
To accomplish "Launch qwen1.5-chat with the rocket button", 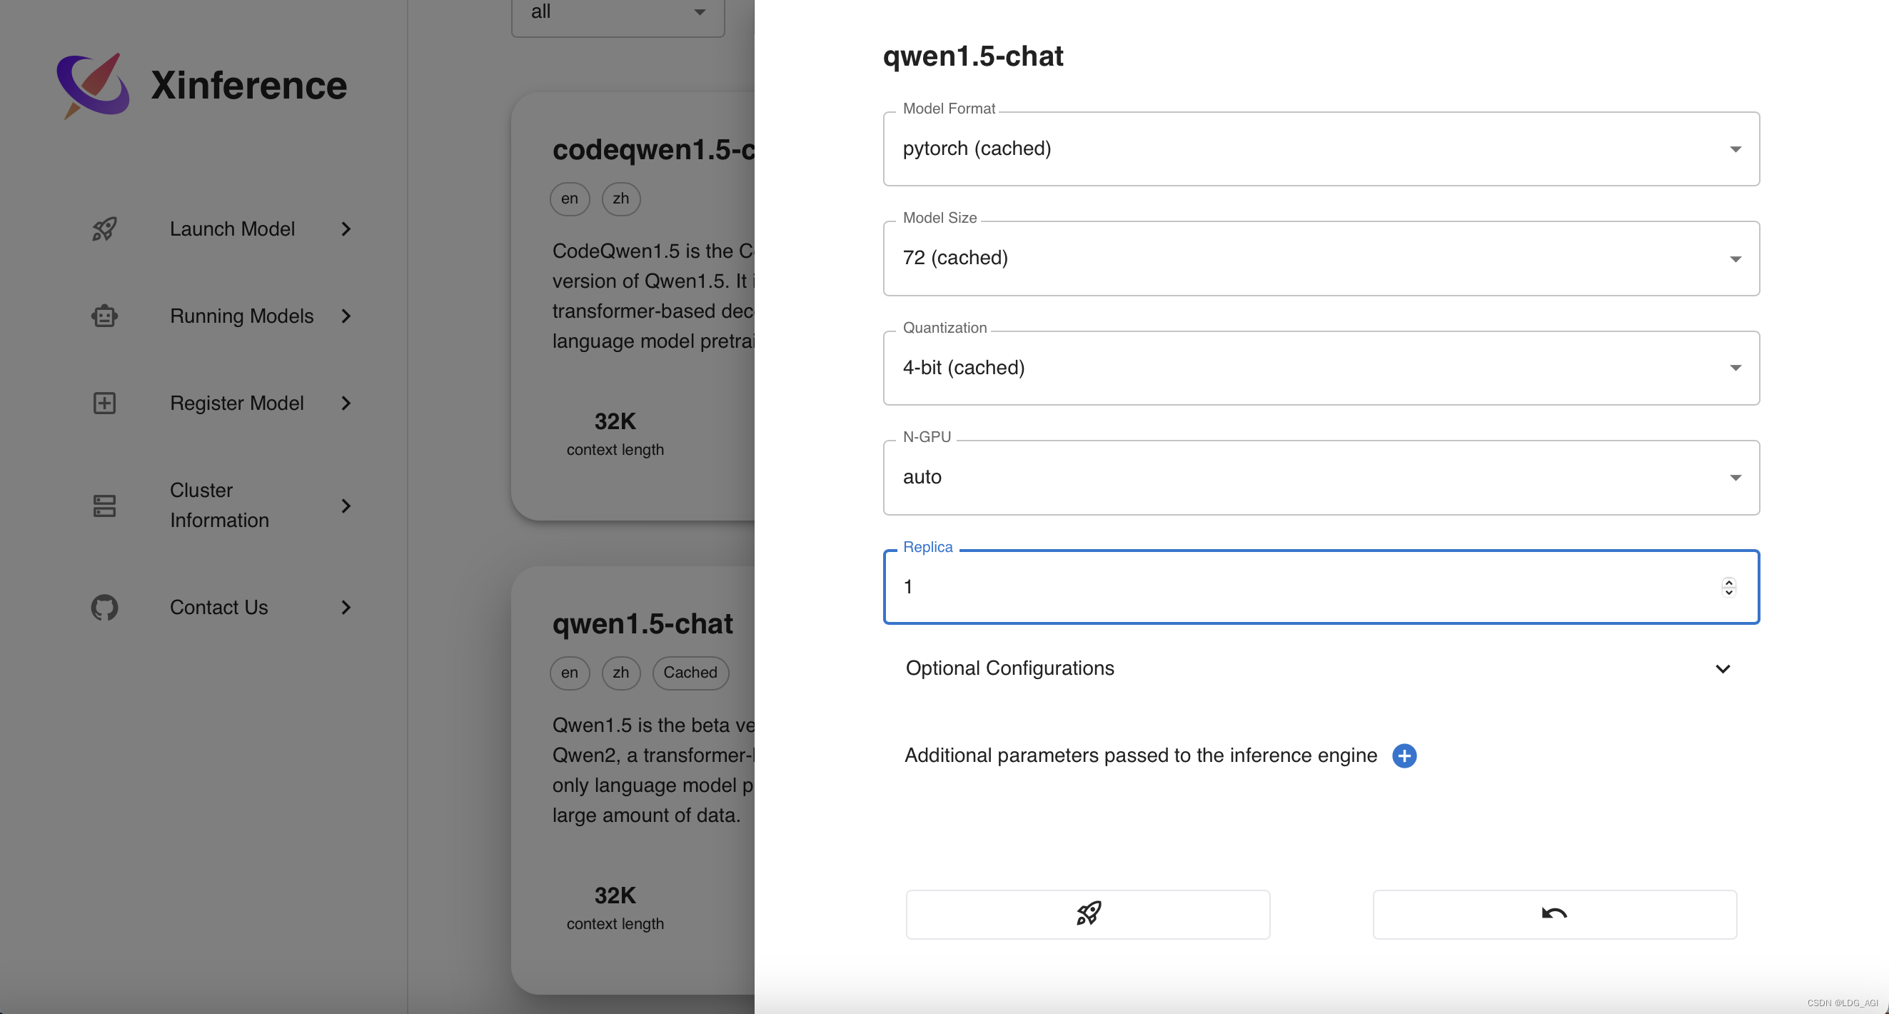I will [x=1087, y=913].
